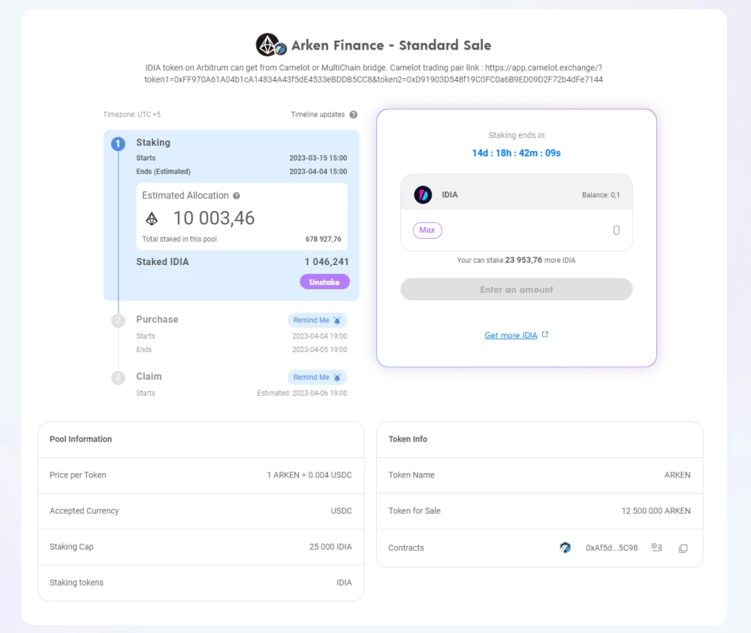751x633 pixels.
Task: Copy the contract address icon
Action: tap(683, 547)
